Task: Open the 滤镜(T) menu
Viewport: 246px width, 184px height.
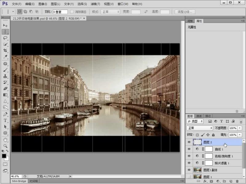Action: tap(96, 4)
